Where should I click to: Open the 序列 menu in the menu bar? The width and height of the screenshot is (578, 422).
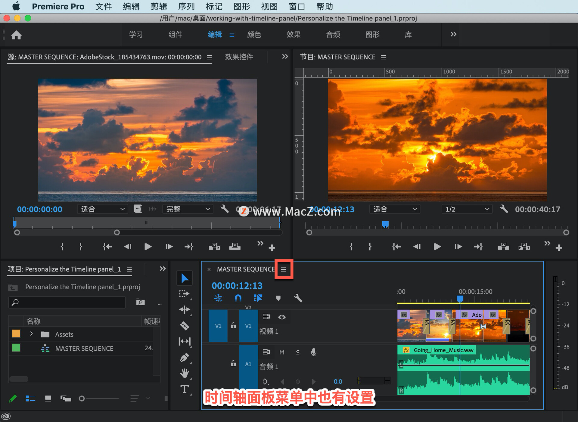pos(186,6)
